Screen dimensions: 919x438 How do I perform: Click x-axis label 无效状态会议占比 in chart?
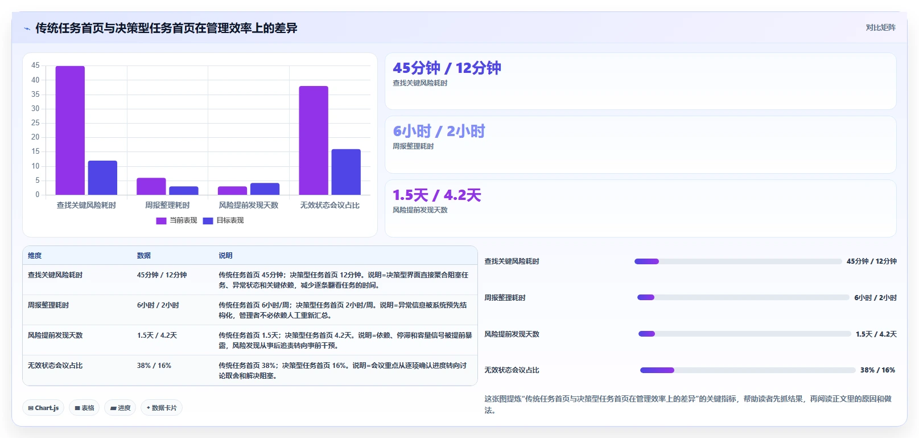[330, 205]
